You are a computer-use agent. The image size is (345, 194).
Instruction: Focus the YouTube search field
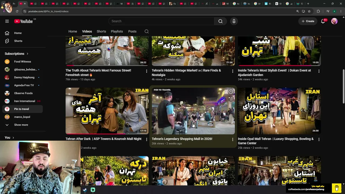pyautogui.click(x=161, y=21)
